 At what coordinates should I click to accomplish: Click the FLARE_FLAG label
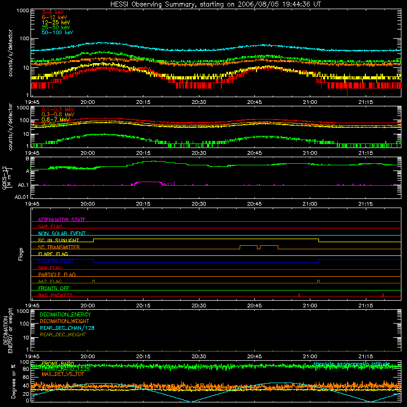[x=53, y=254]
